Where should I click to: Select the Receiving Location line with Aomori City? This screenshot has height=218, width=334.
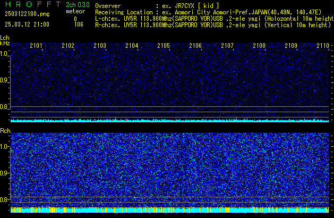[208, 12]
